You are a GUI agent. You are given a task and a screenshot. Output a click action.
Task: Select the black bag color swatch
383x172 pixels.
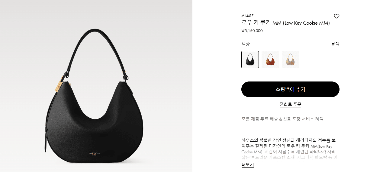250,60
